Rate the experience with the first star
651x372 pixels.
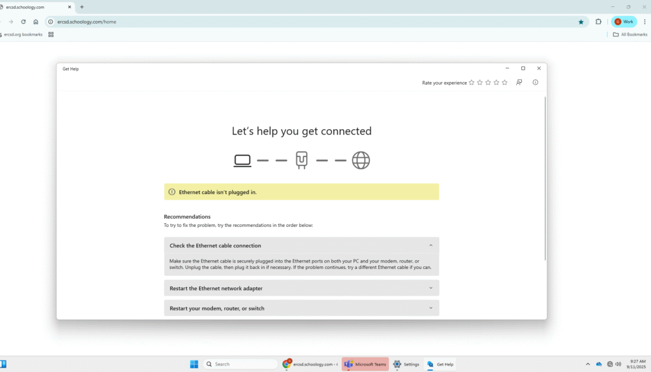pyautogui.click(x=472, y=83)
